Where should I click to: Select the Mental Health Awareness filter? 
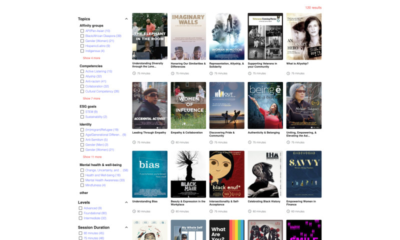pyautogui.click(x=82, y=180)
